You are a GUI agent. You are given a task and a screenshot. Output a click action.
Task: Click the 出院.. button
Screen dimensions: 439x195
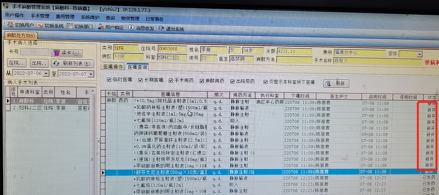point(39,63)
